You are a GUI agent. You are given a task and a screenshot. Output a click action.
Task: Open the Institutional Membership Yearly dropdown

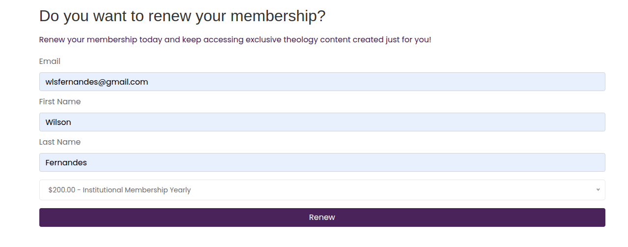[322, 190]
